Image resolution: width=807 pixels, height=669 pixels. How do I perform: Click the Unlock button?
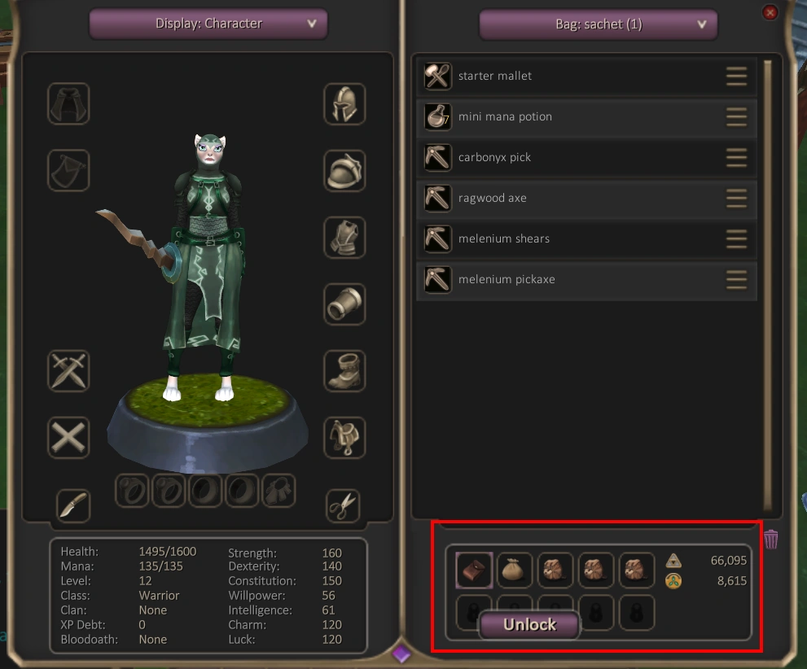(x=529, y=625)
